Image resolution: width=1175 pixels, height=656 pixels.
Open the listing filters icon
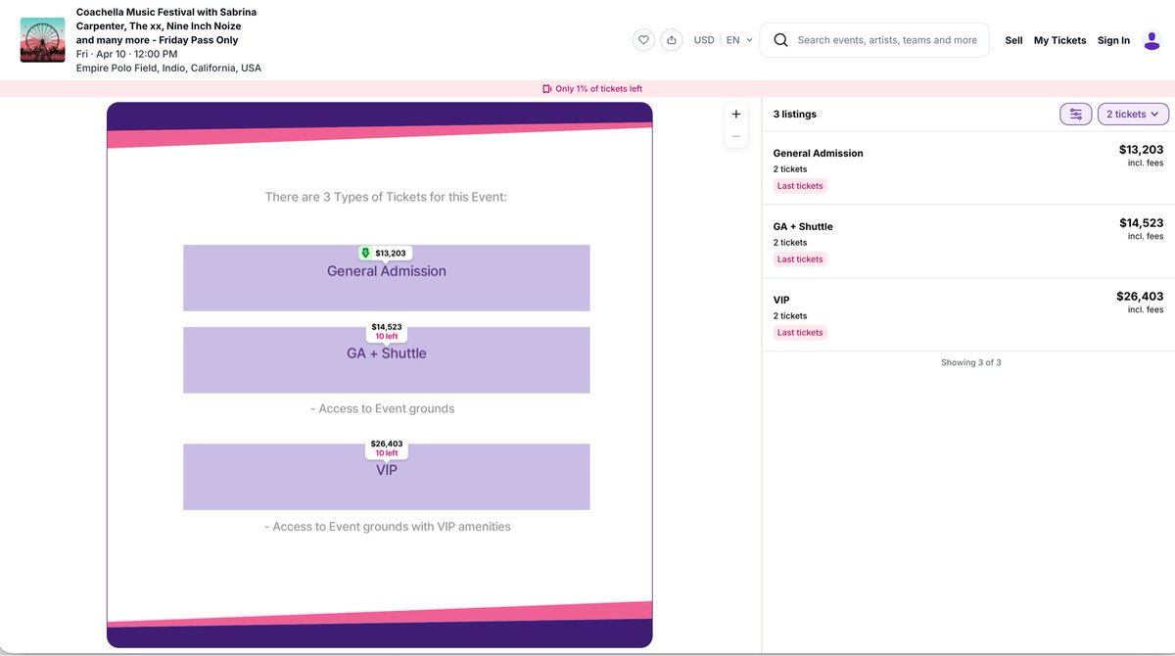tap(1076, 115)
